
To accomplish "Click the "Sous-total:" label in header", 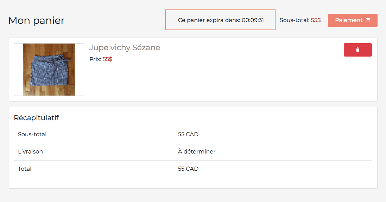I will [295, 20].
